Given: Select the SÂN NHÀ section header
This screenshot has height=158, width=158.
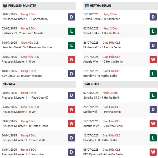Looking at the screenshot, I should coord(8,84).
